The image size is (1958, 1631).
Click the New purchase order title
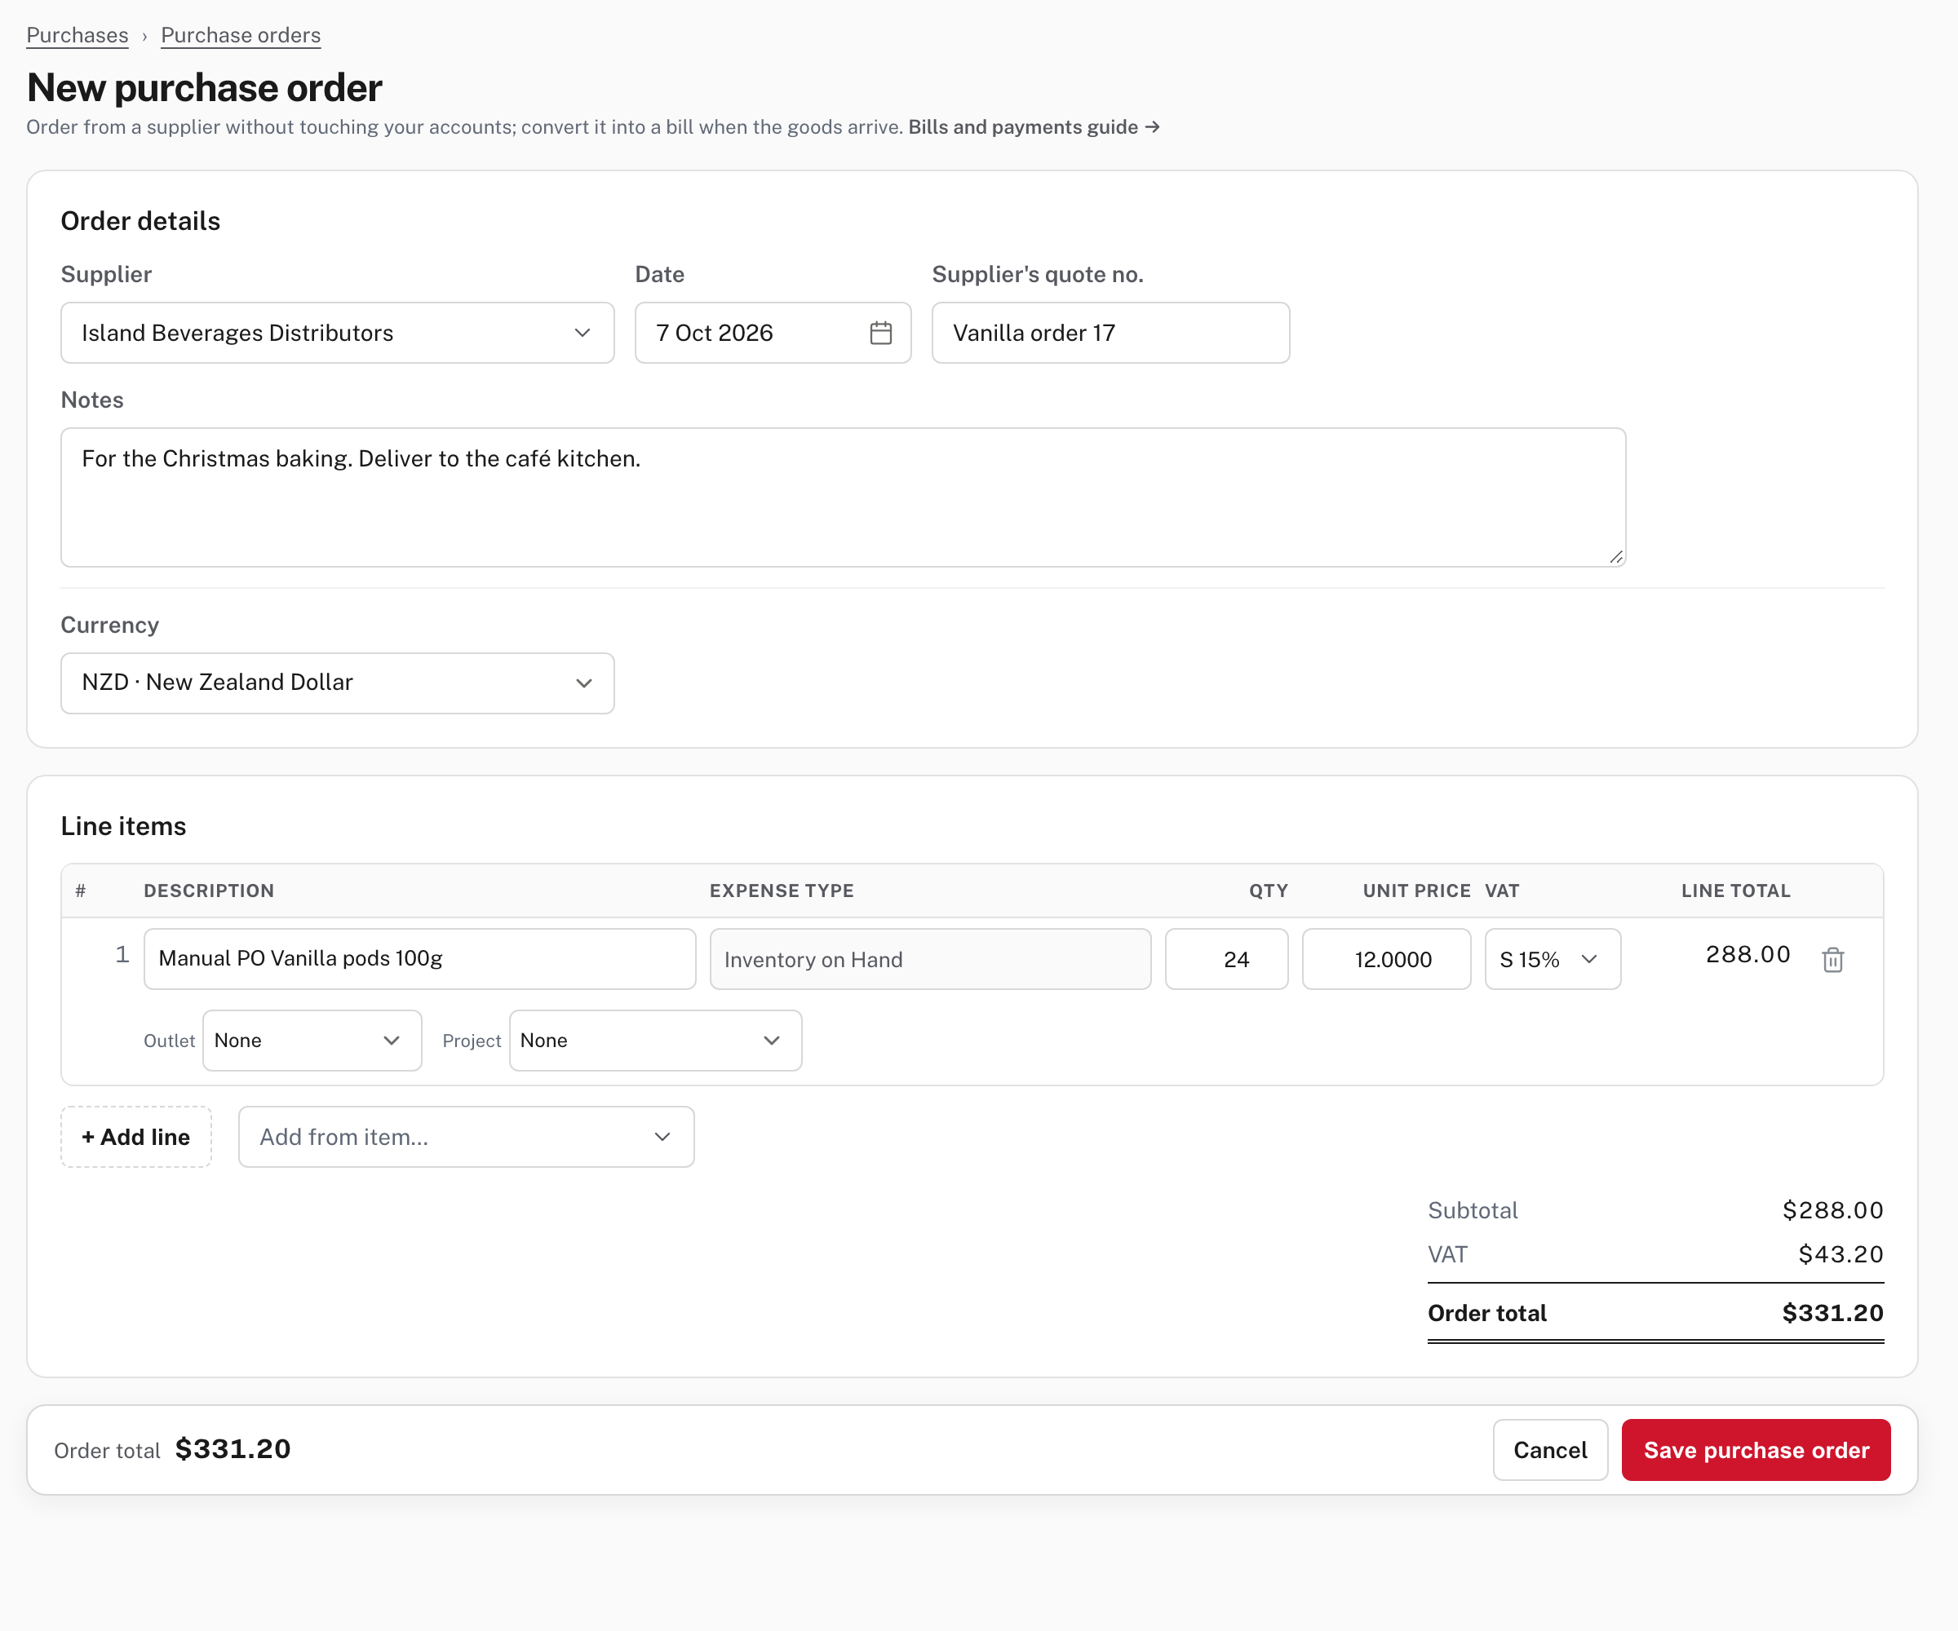(204, 87)
